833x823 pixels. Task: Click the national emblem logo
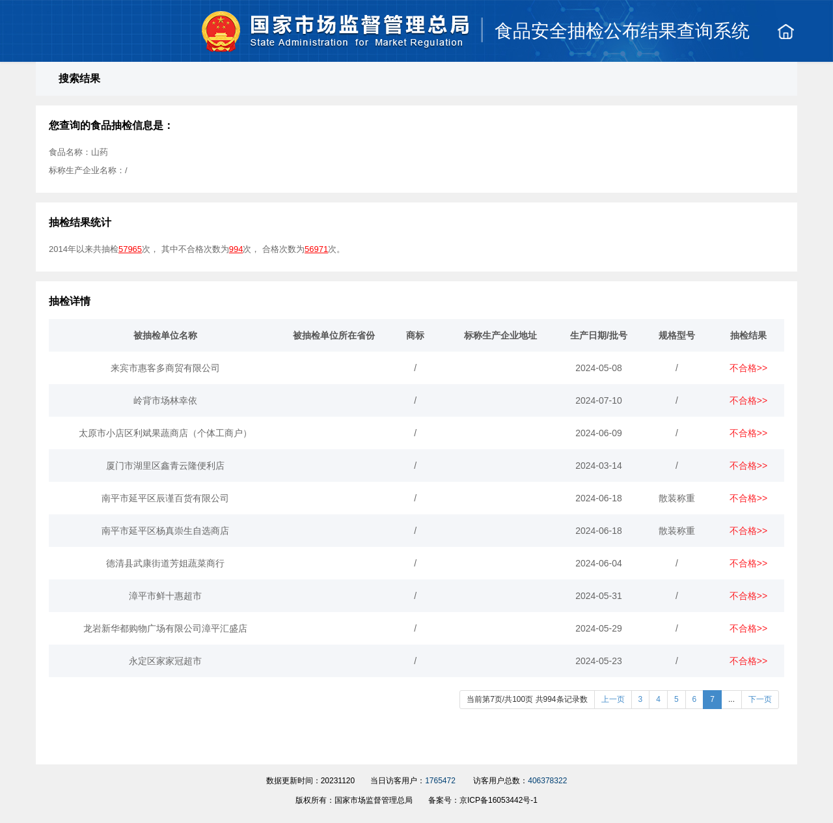(221, 31)
